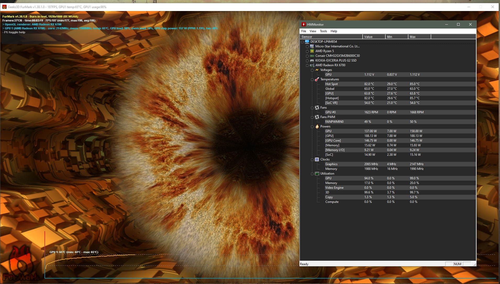Image resolution: width=500 pixels, height=284 pixels.
Task: Expand the Micro-Star International node
Action: click(x=307, y=47)
